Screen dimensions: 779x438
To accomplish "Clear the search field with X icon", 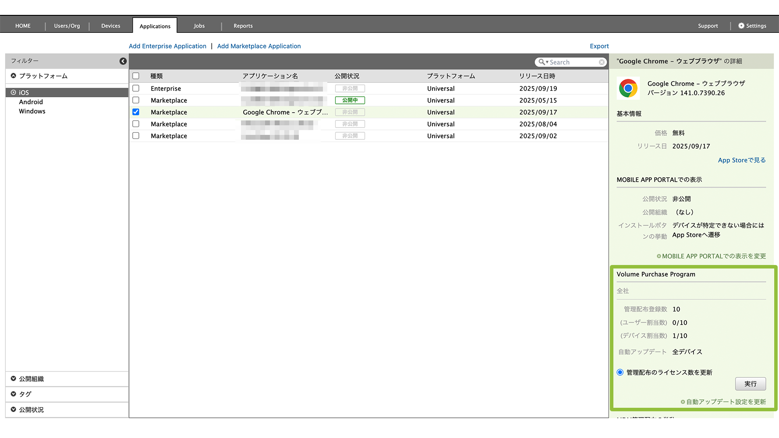I will pyautogui.click(x=602, y=62).
